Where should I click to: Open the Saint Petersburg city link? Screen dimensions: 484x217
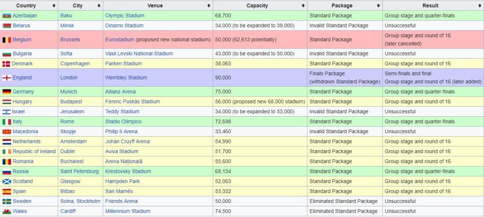coord(79,171)
